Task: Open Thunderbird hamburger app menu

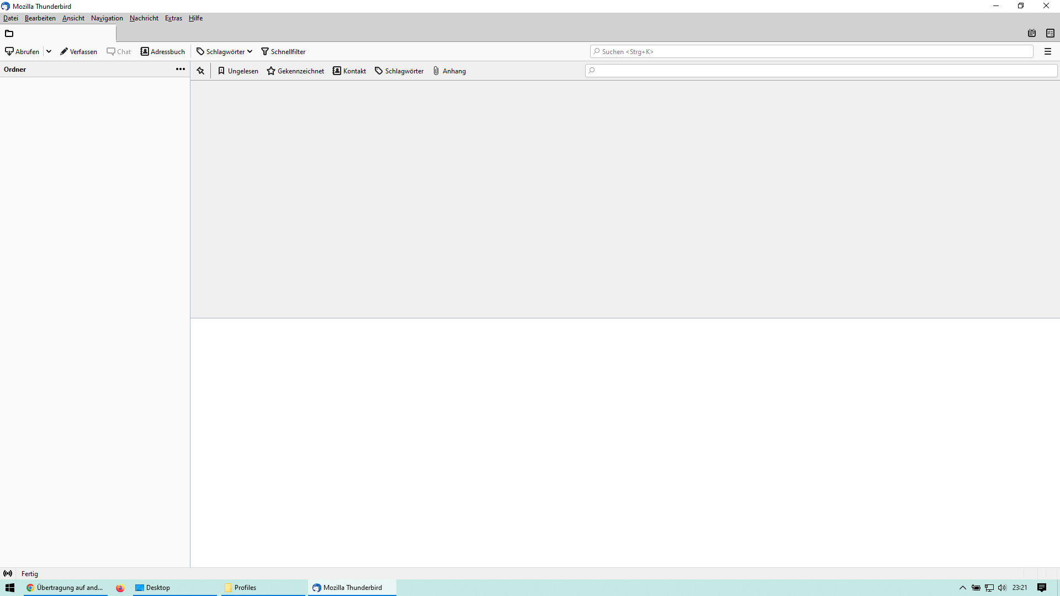Action: (1047, 51)
